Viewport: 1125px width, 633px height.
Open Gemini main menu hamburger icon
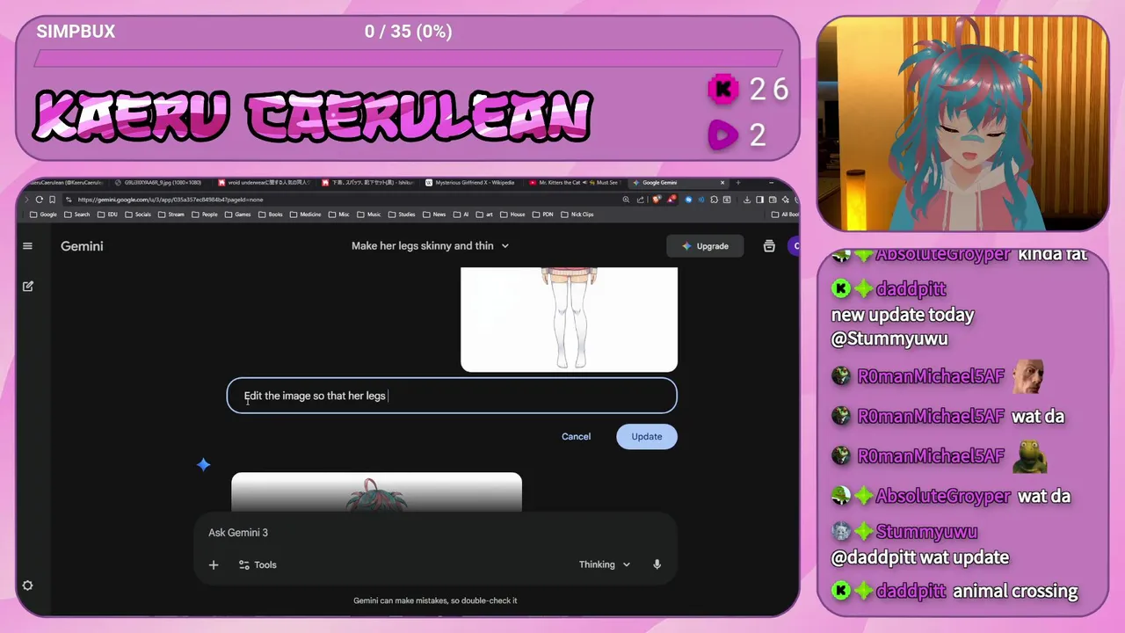27,246
